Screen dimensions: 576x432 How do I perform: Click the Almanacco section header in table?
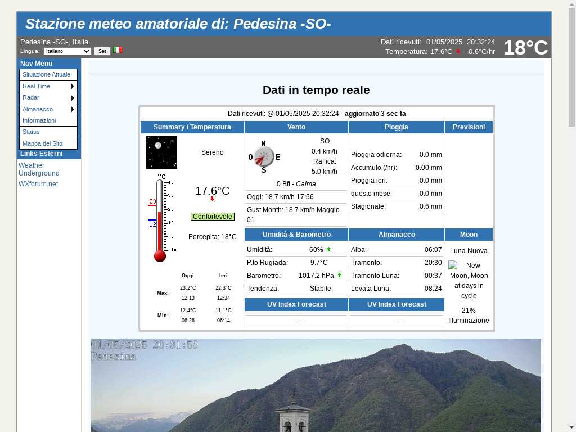tap(397, 235)
